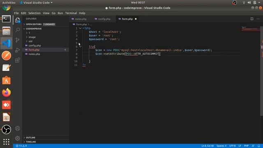
Task: Fold the PHP block at line 1
Action: [x=80, y=28]
